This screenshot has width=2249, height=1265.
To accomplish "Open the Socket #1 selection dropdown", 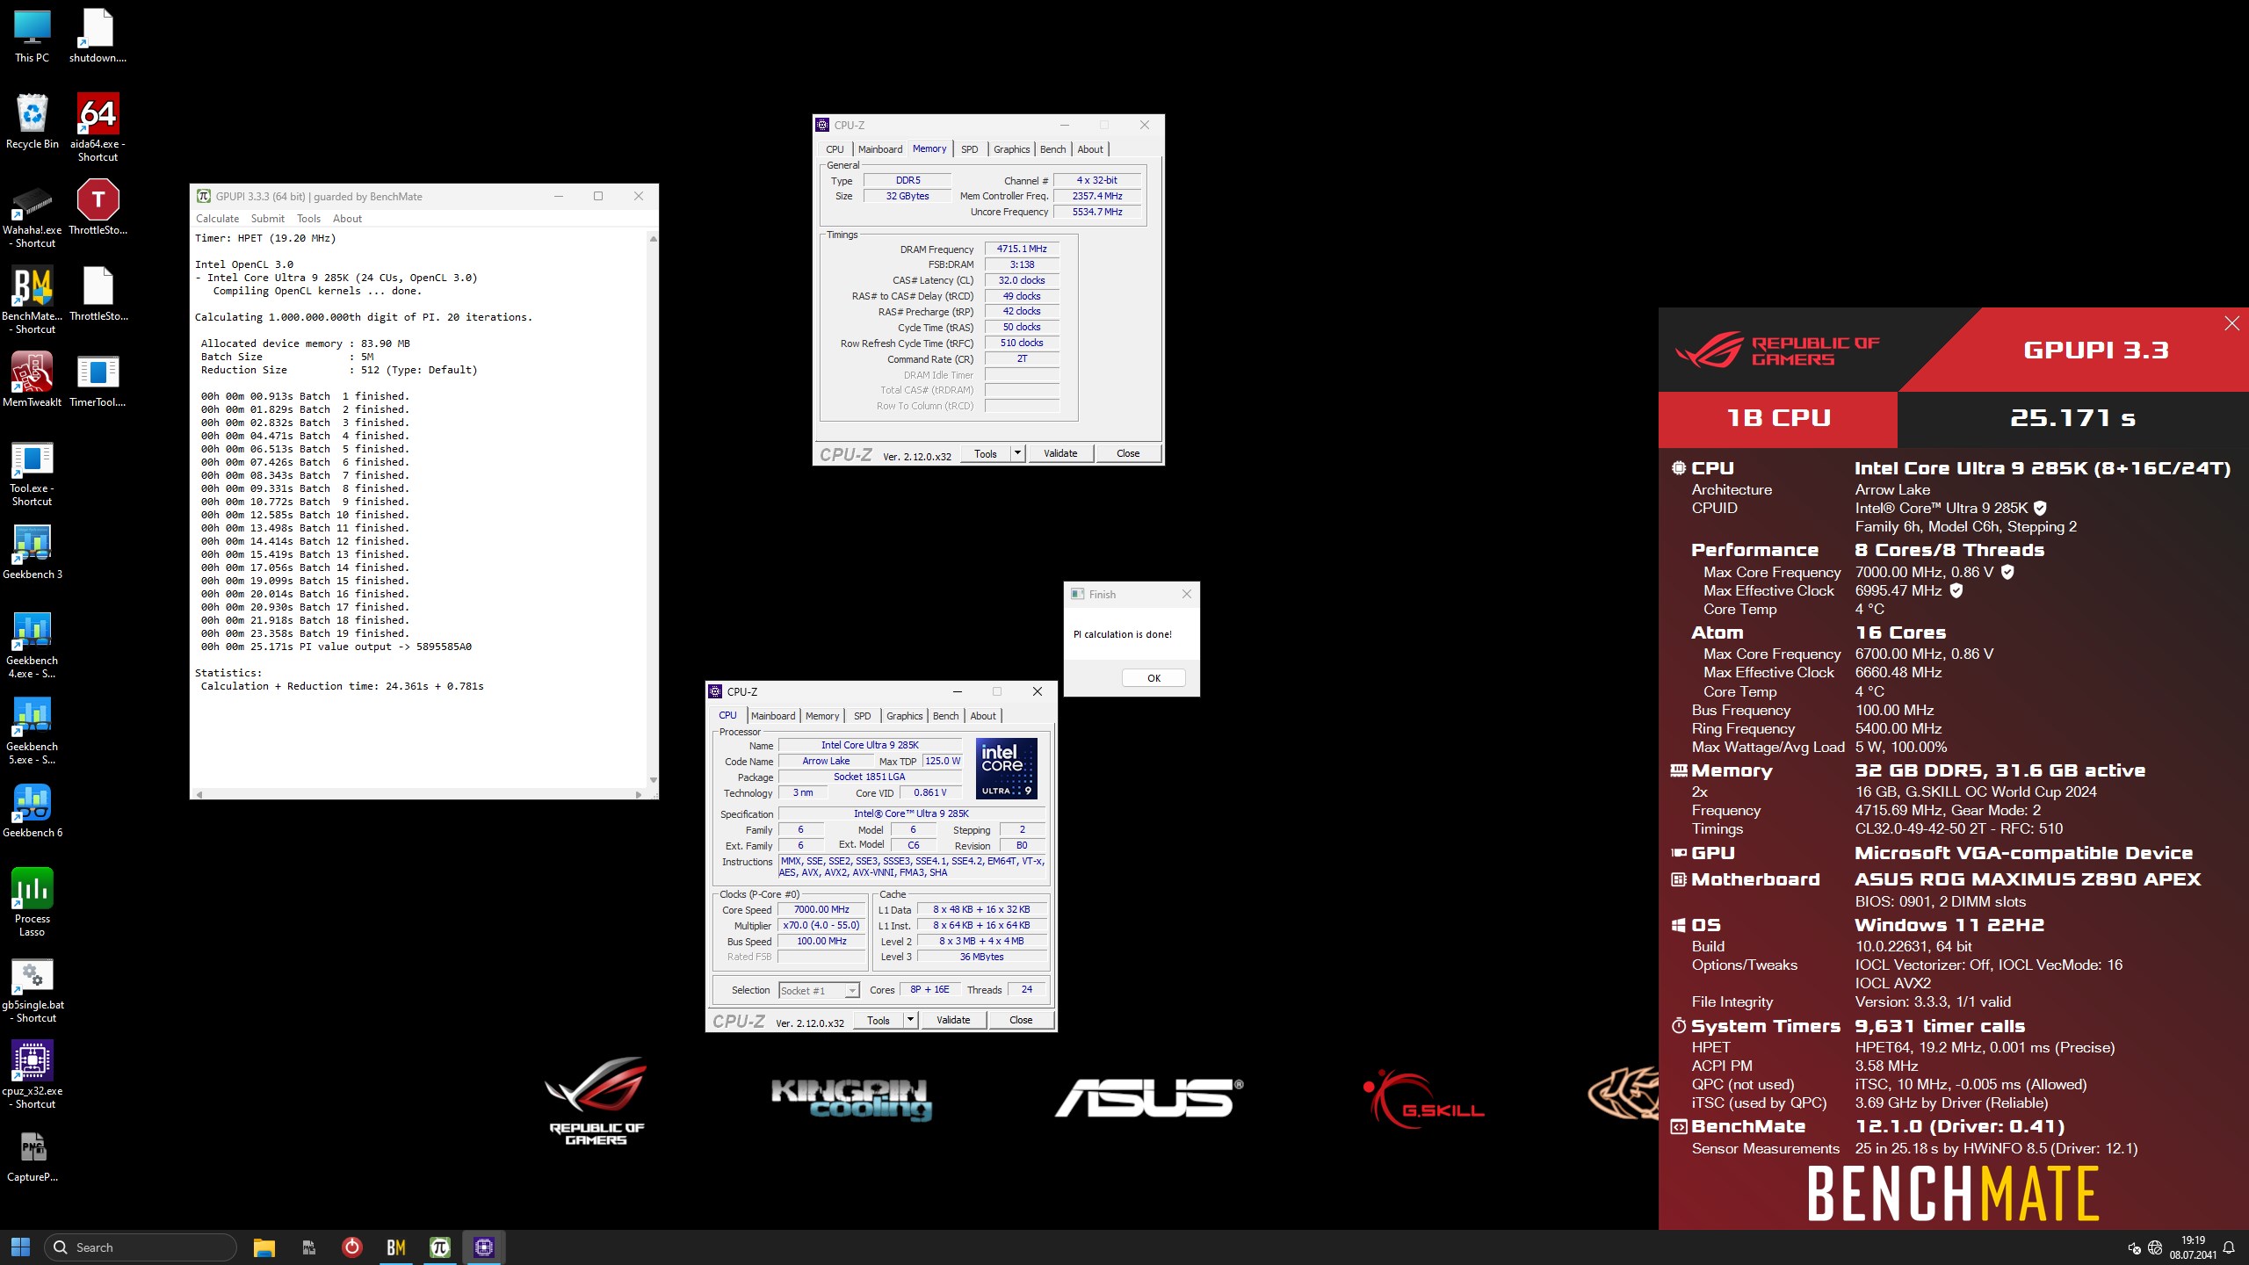I will (x=819, y=991).
